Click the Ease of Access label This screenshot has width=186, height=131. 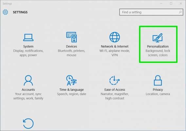(x=115, y=90)
